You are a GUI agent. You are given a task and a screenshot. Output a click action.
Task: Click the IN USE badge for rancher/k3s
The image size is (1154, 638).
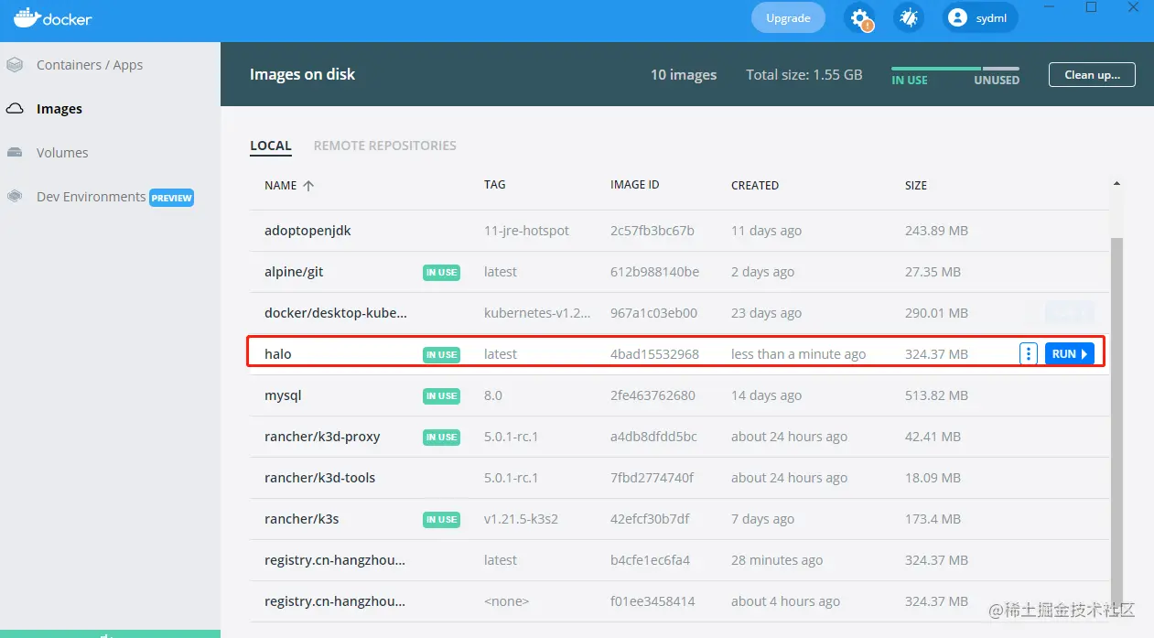(x=441, y=519)
